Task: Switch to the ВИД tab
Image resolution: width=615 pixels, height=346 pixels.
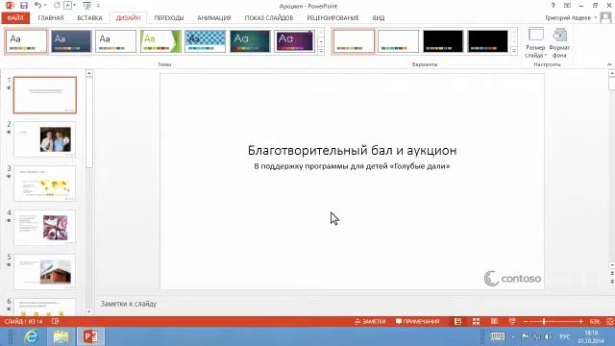Action: pos(379,18)
